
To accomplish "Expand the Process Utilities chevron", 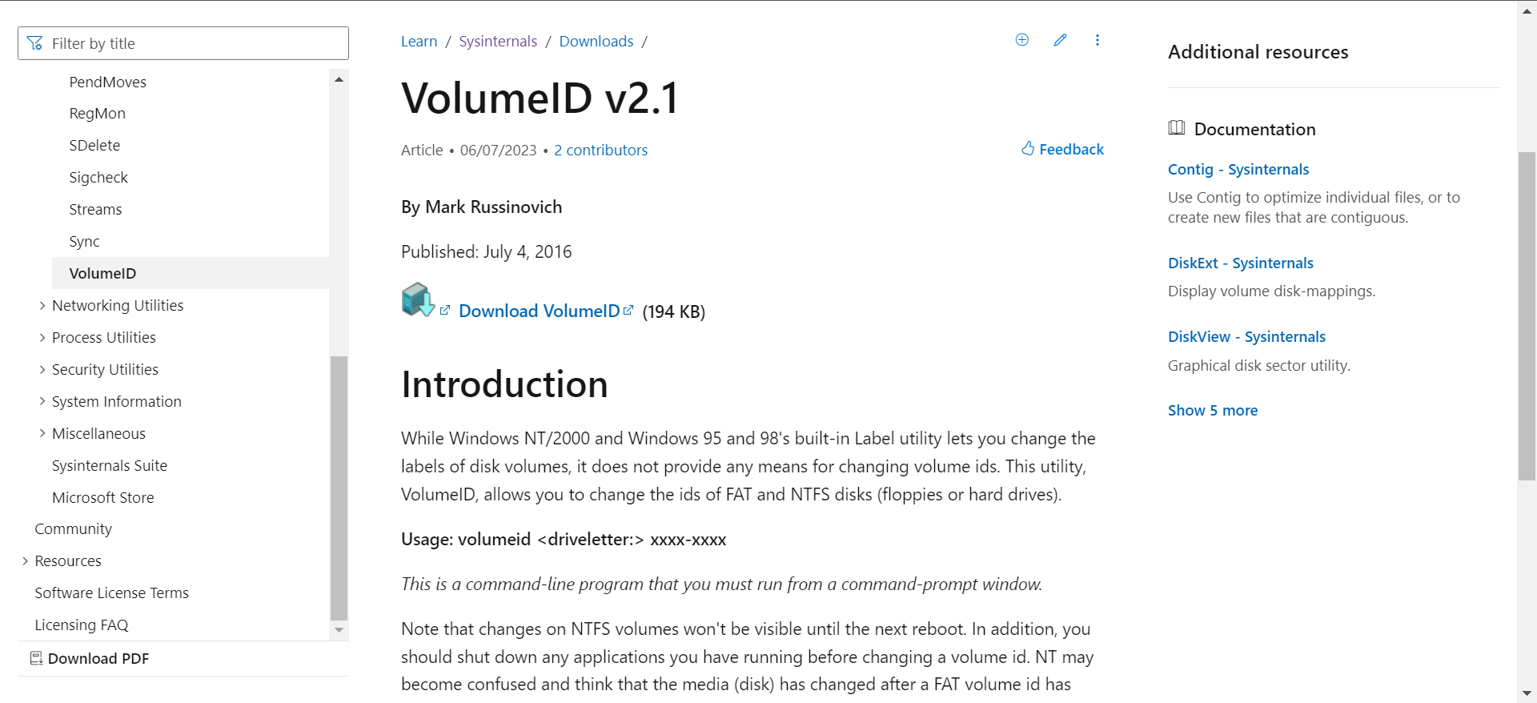I will (42, 337).
